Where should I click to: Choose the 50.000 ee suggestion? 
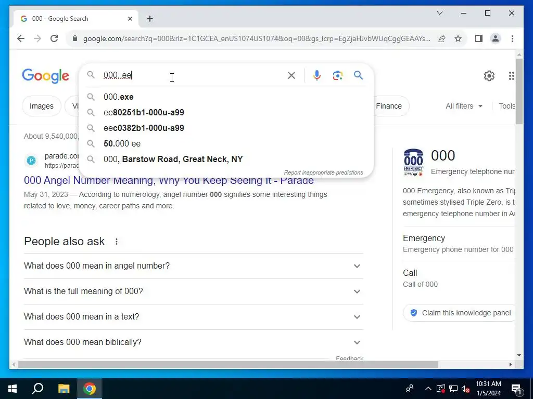[226, 143]
